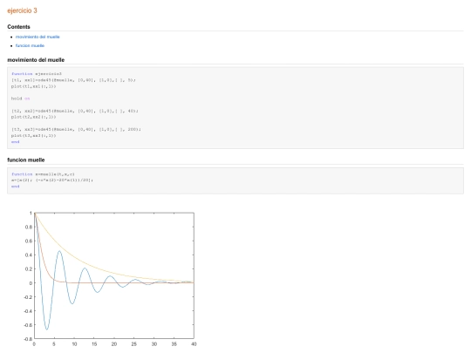Image resolution: width=471 pixels, height=353 pixels.
Task: Click the 'plot(t3,xx3(:,1))' code line
Action: pyautogui.click(x=34, y=136)
